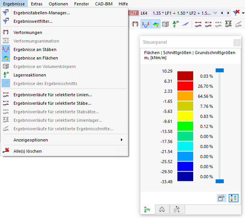This screenshot has height=218, width=245.
Task: Click the result sections diagram toolbar icon
Action: 238,24
